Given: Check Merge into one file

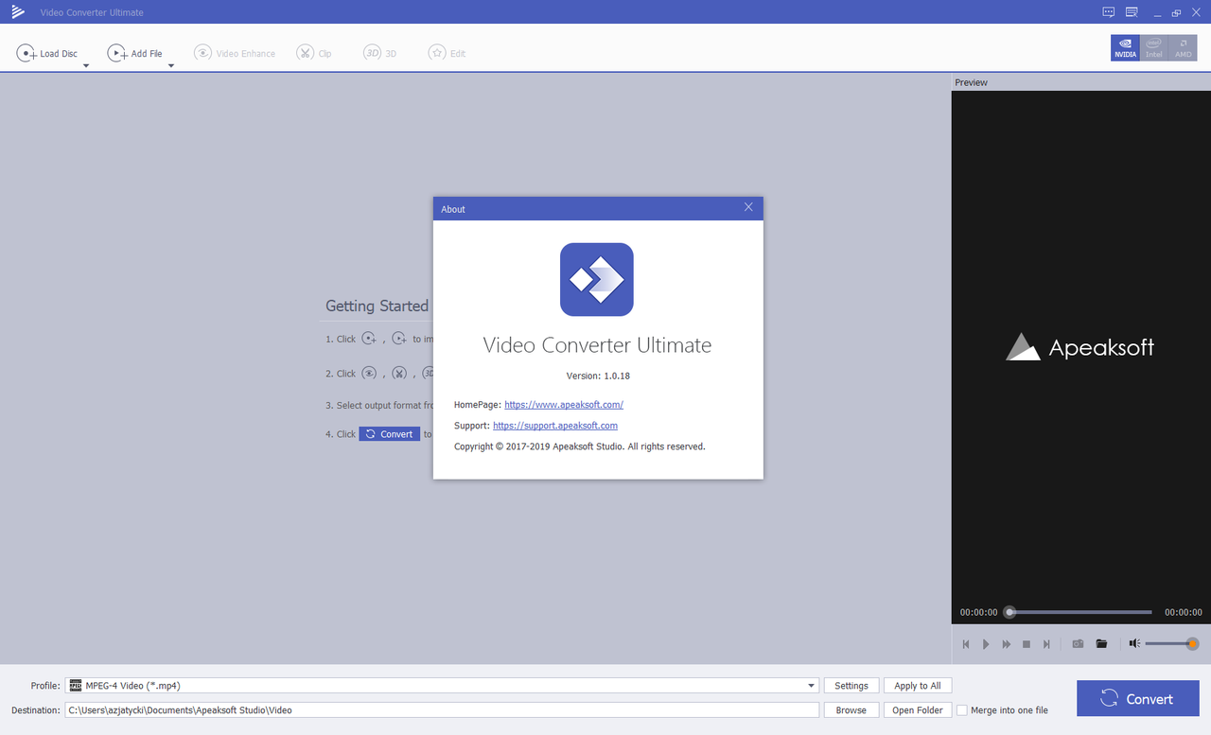Looking at the screenshot, I should coord(962,710).
